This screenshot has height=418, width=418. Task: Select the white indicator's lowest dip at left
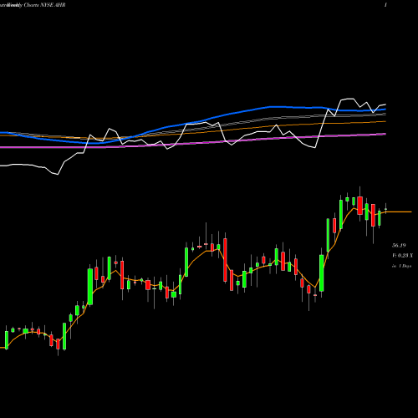(57, 174)
